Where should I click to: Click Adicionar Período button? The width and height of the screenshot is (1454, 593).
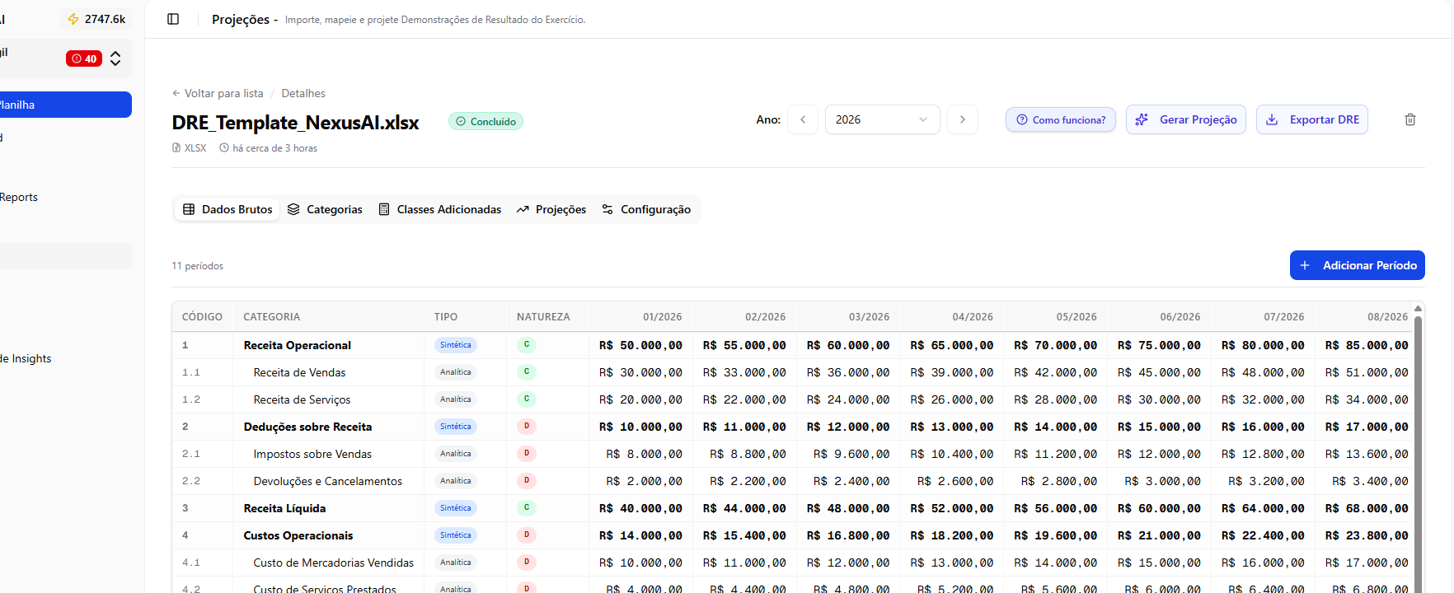[x=1358, y=265]
